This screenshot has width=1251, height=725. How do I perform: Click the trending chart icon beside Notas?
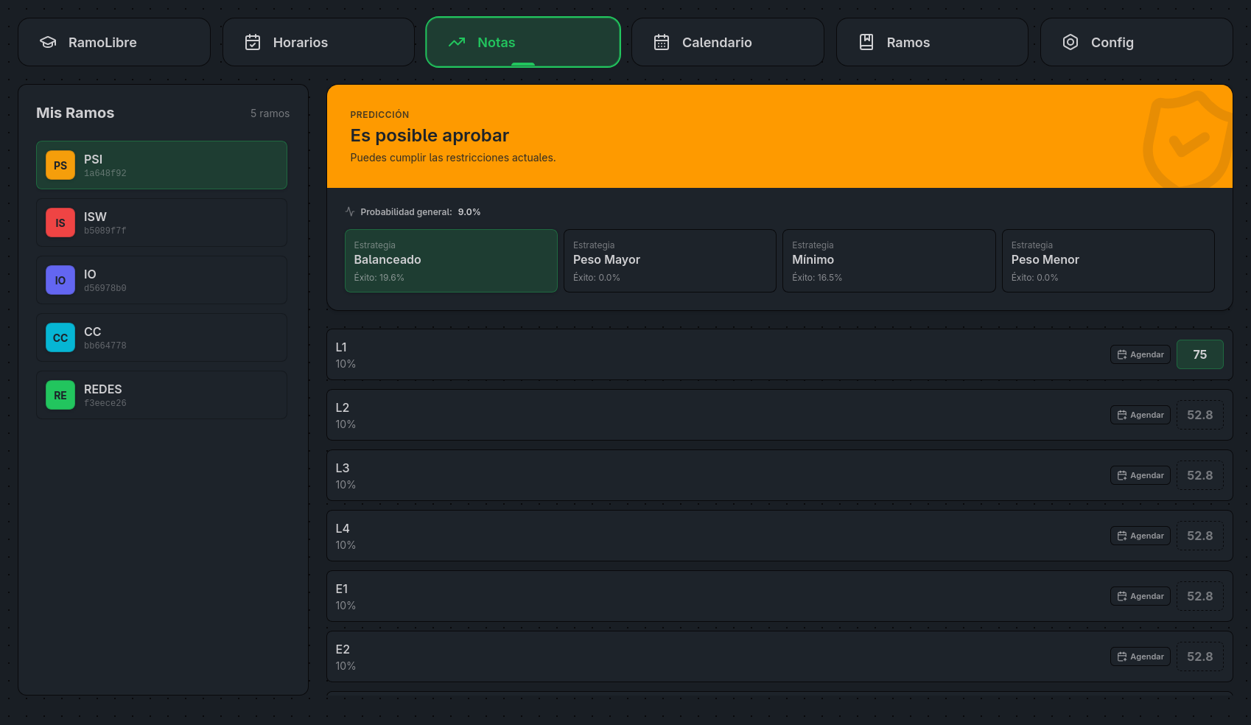click(457, 42)
